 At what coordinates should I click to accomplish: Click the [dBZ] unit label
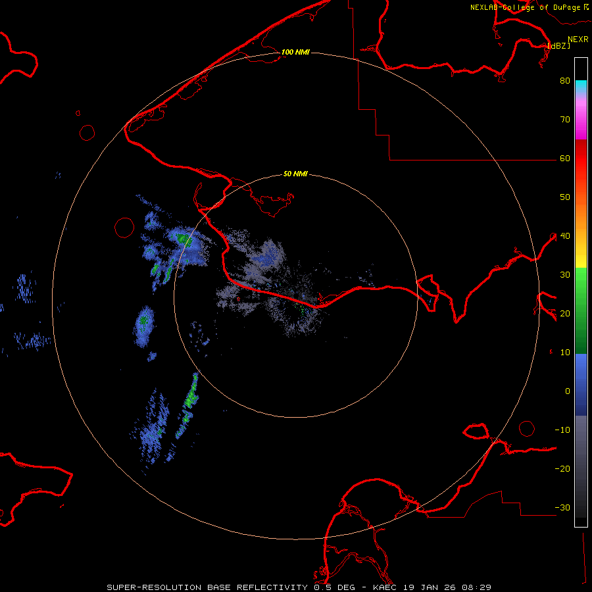[558, 45]
